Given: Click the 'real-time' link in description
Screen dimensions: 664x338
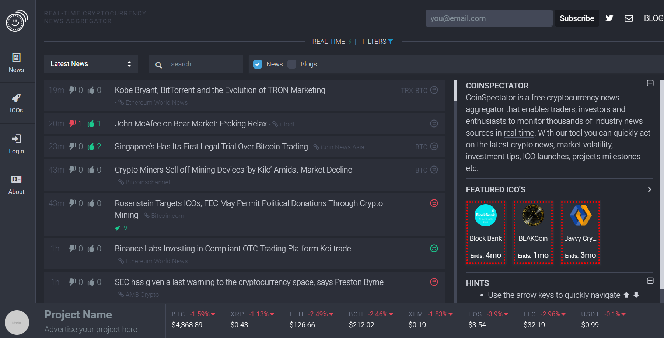Looking at the screenshot, I should point(519,133).
